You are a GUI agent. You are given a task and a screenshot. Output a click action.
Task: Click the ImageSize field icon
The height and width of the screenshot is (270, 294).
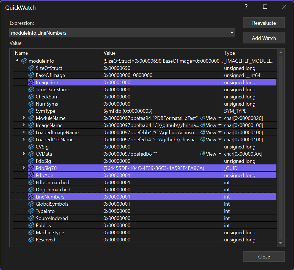tap(31, 82)
